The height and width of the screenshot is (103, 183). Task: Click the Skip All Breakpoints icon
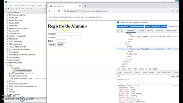[x=20, y=9]
